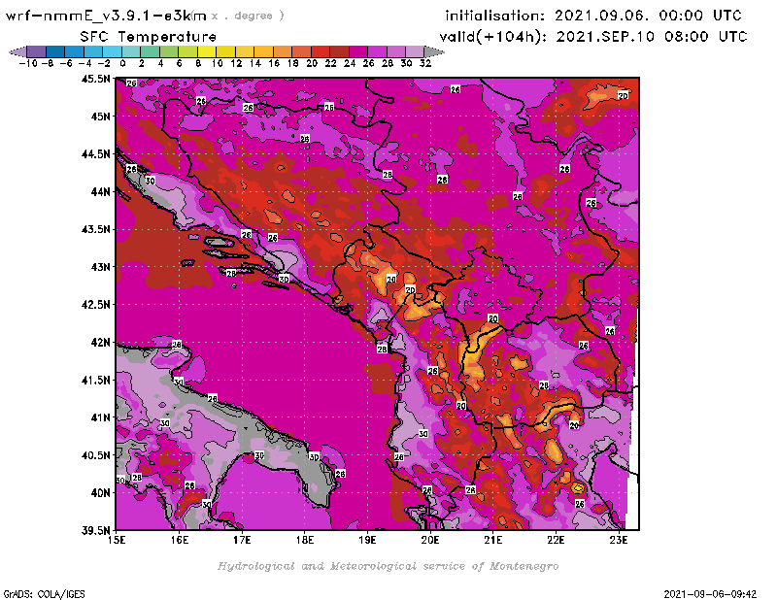Click the yellow legend swatch between 8 and 10
The width and height of the screenshot is (777, 600).
pos(207,51)
